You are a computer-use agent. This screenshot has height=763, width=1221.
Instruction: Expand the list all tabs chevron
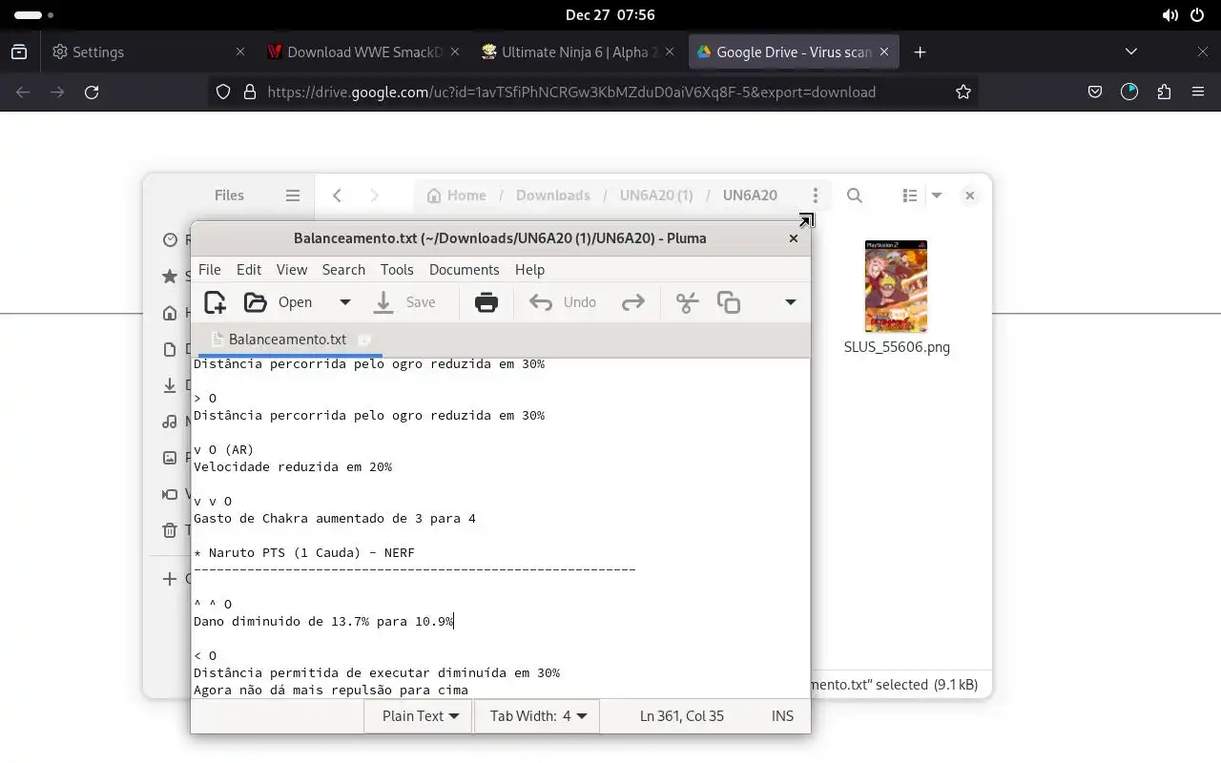[1131, 52]
